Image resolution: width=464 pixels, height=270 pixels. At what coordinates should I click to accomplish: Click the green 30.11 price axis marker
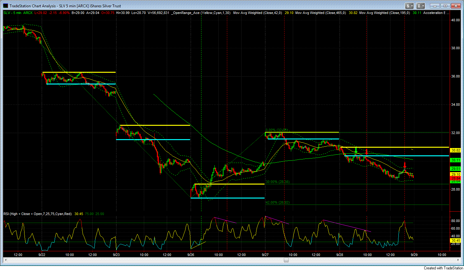pyautogui.click(x=456, y=160)
